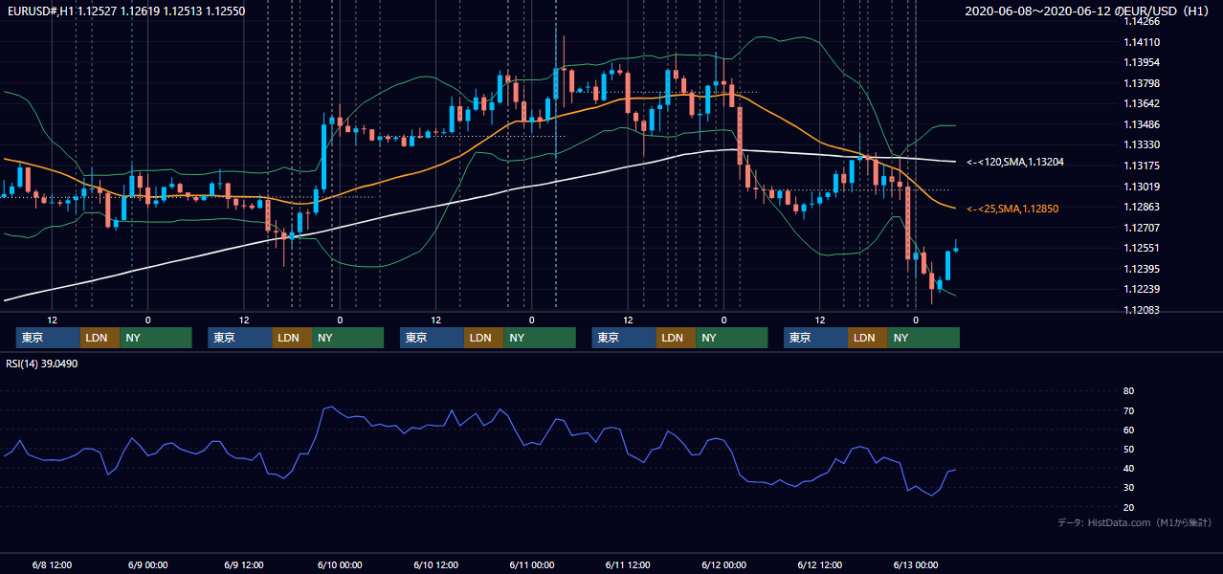Click the RSI scale value 50

tap(1128, 450)
